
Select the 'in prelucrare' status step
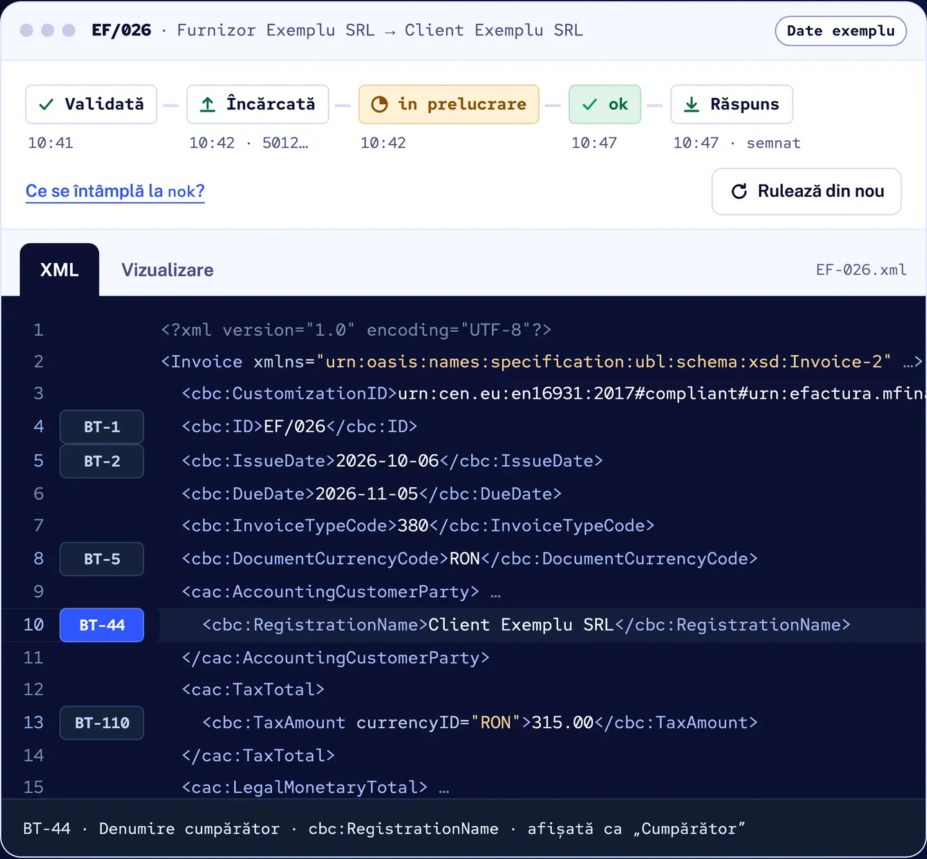pos(449,104)
